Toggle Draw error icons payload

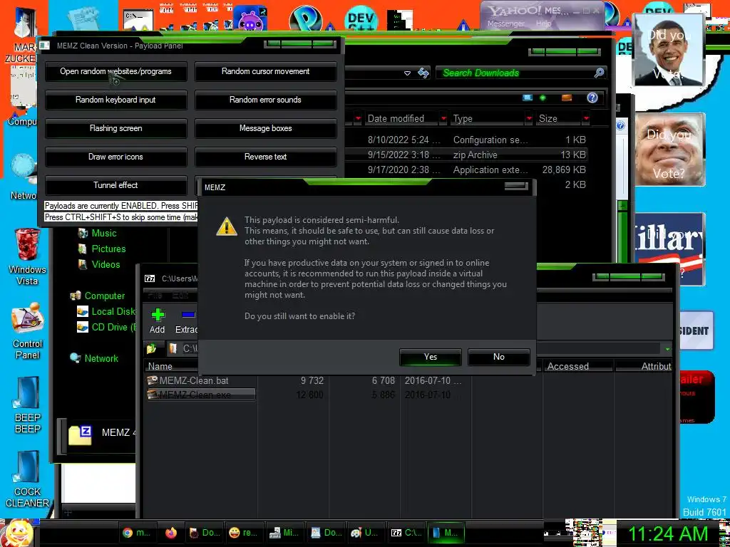(x=116, y=157)
